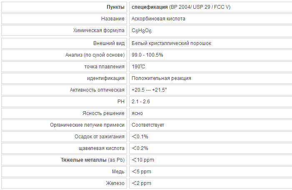
Task: Select the '99.0 - 100.5%' value
Action: (x=147, y=55)
